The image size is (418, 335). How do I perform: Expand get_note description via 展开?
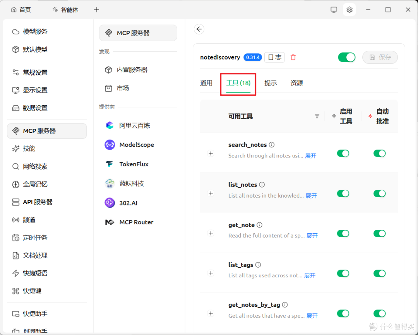(312, 236)
